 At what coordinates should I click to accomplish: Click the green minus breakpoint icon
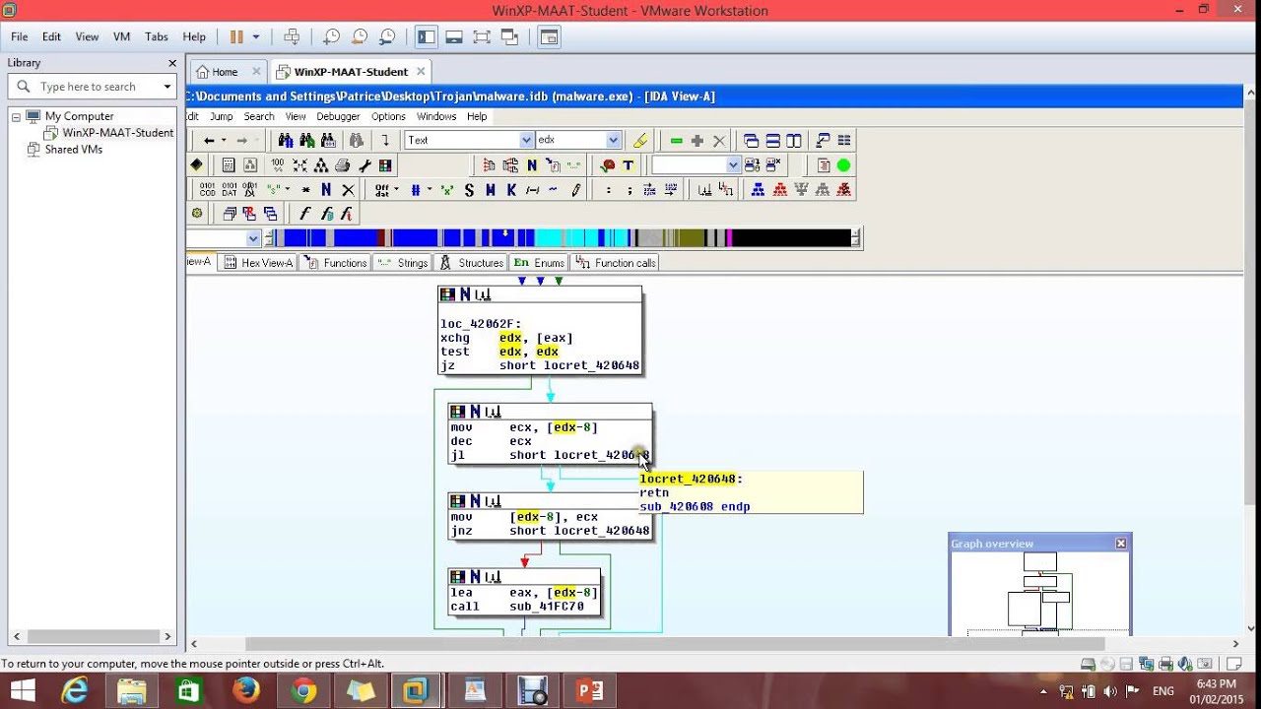[x=676, y=141]
